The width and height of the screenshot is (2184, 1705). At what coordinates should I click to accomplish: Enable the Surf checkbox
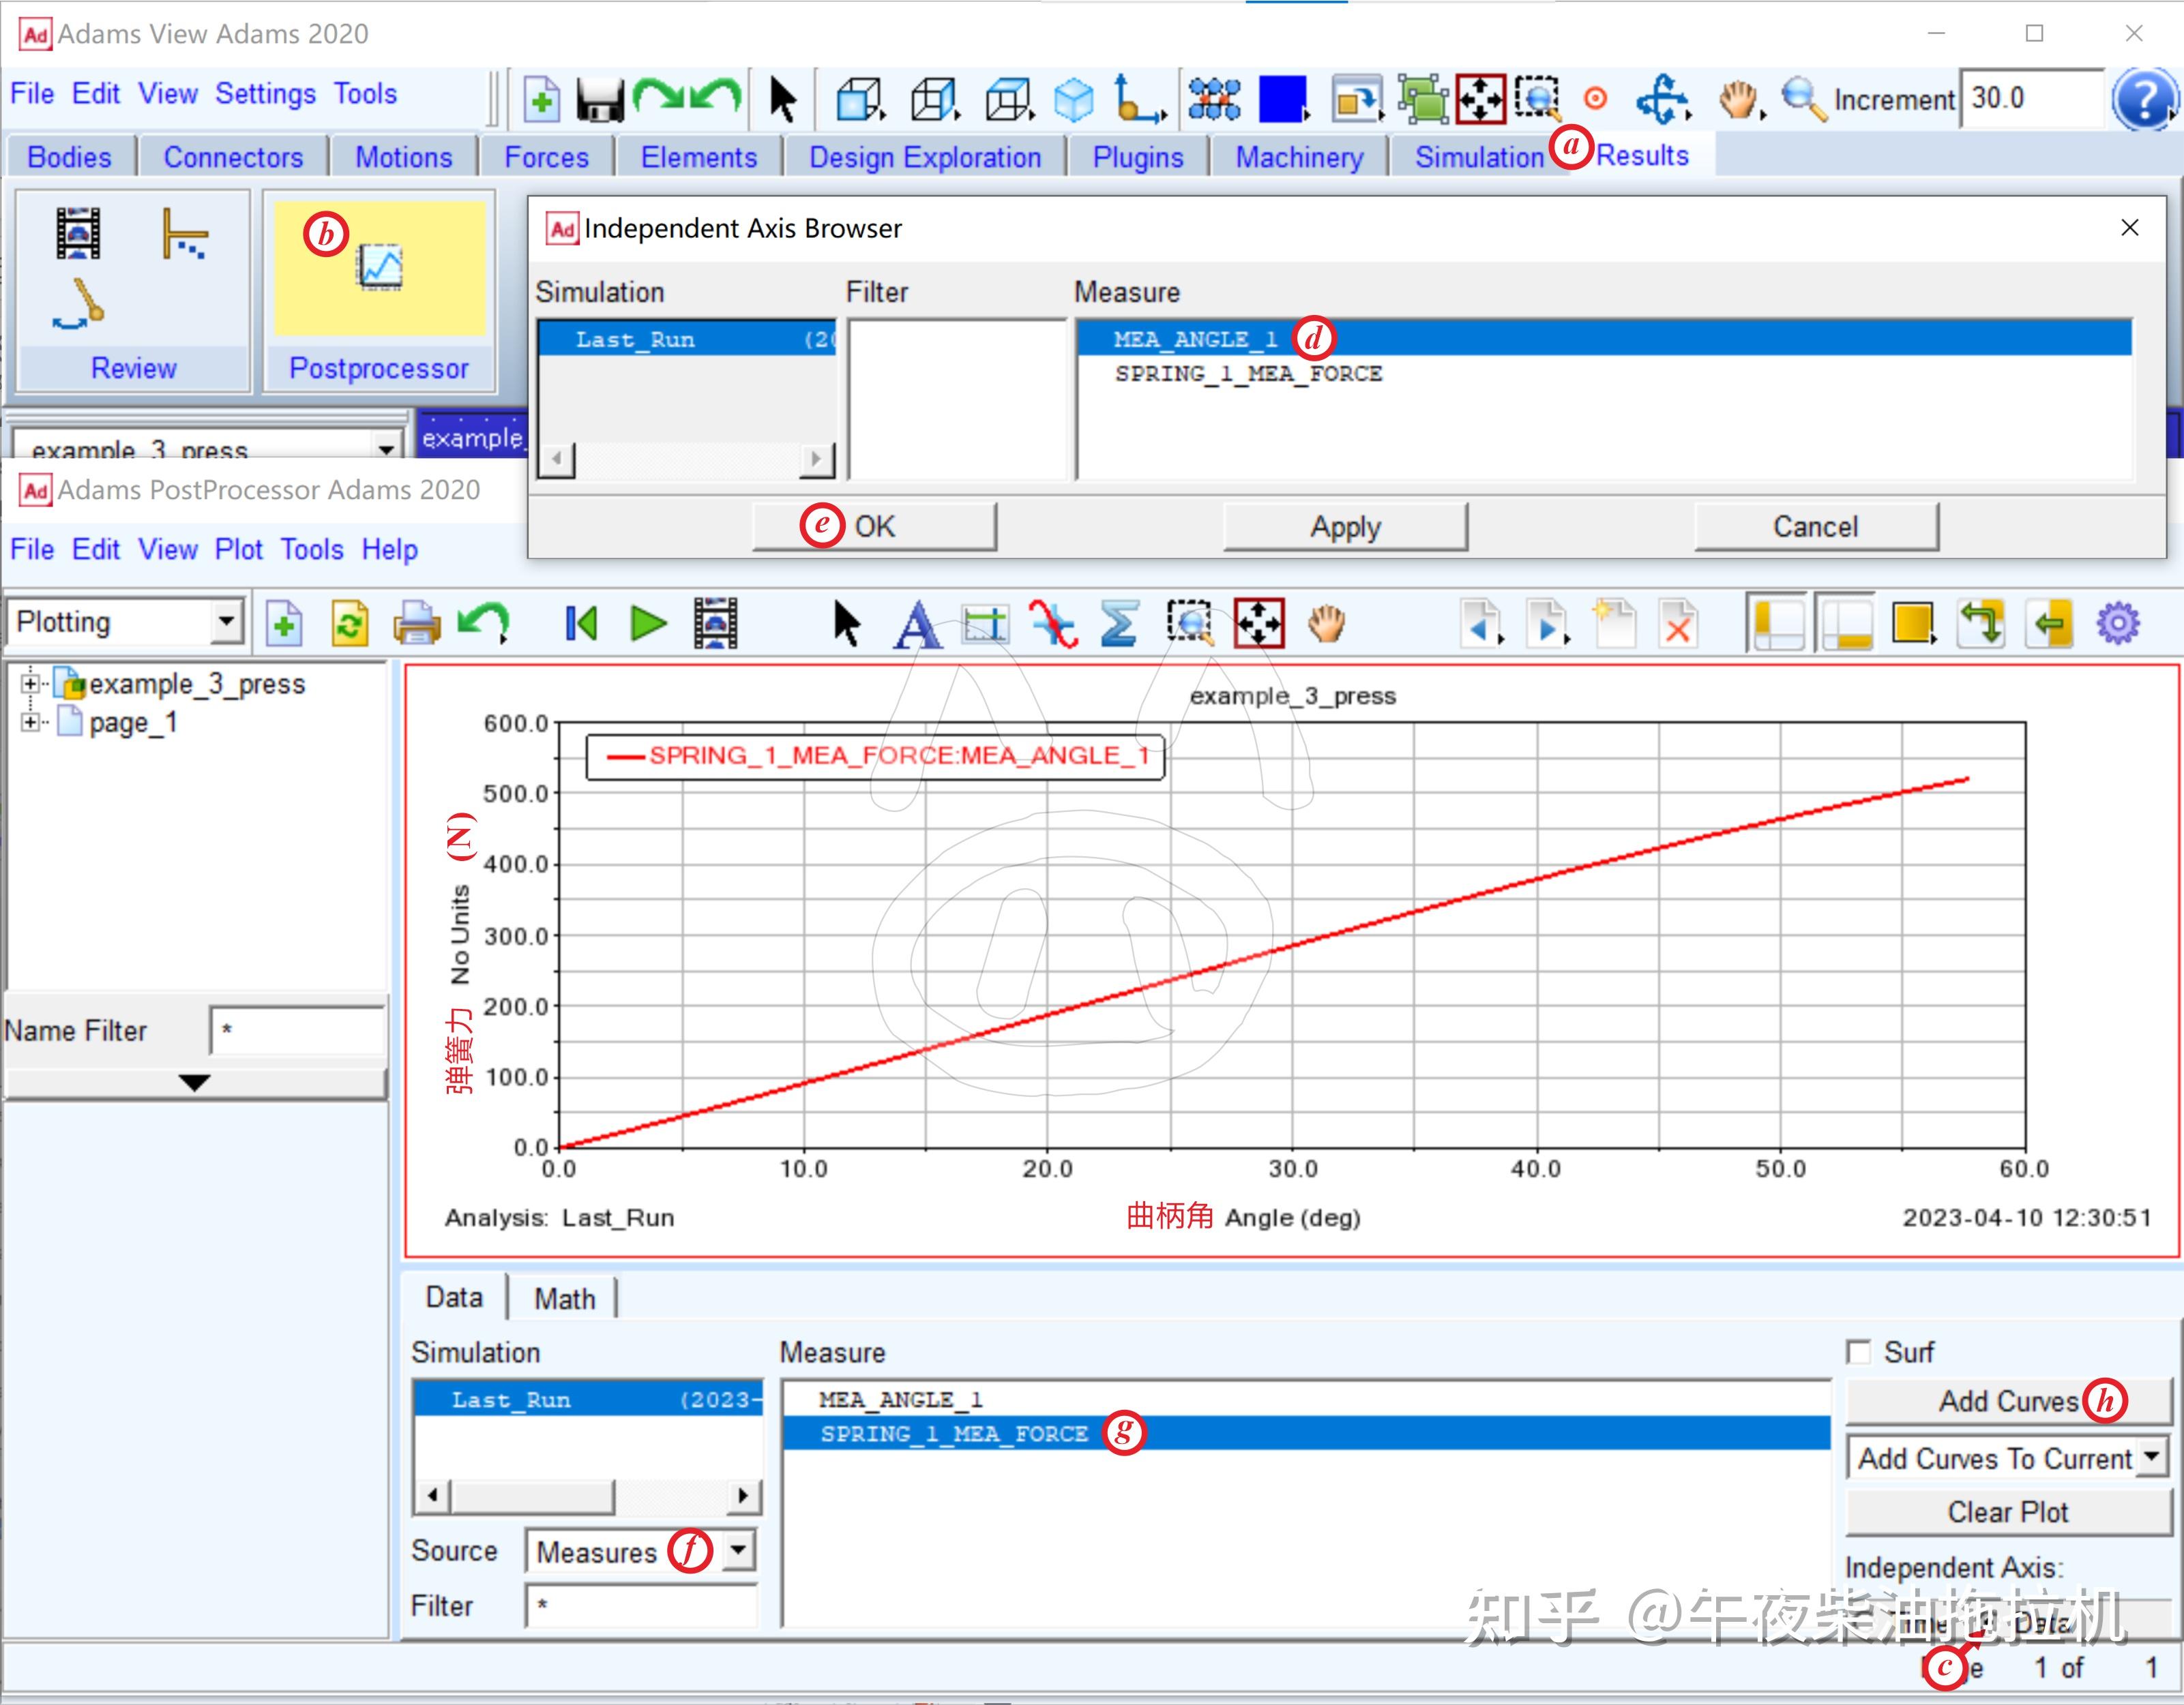point(1858,1353)
